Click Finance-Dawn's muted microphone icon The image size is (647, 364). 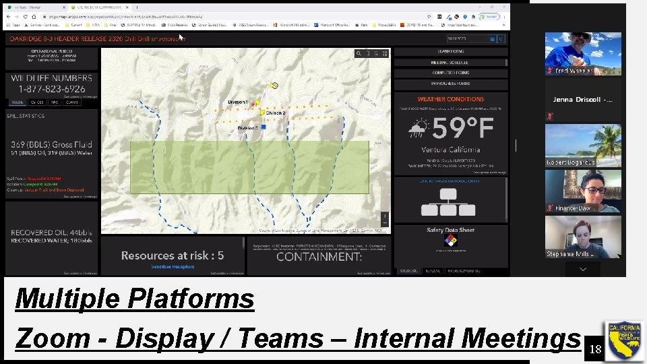550,208
